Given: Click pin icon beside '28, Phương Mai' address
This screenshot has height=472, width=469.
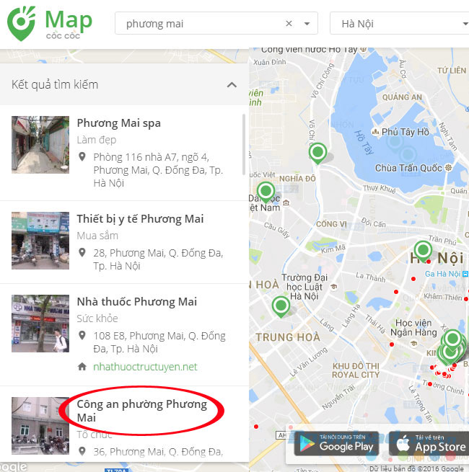Looking at the screenshot, I should coord(82,252).
